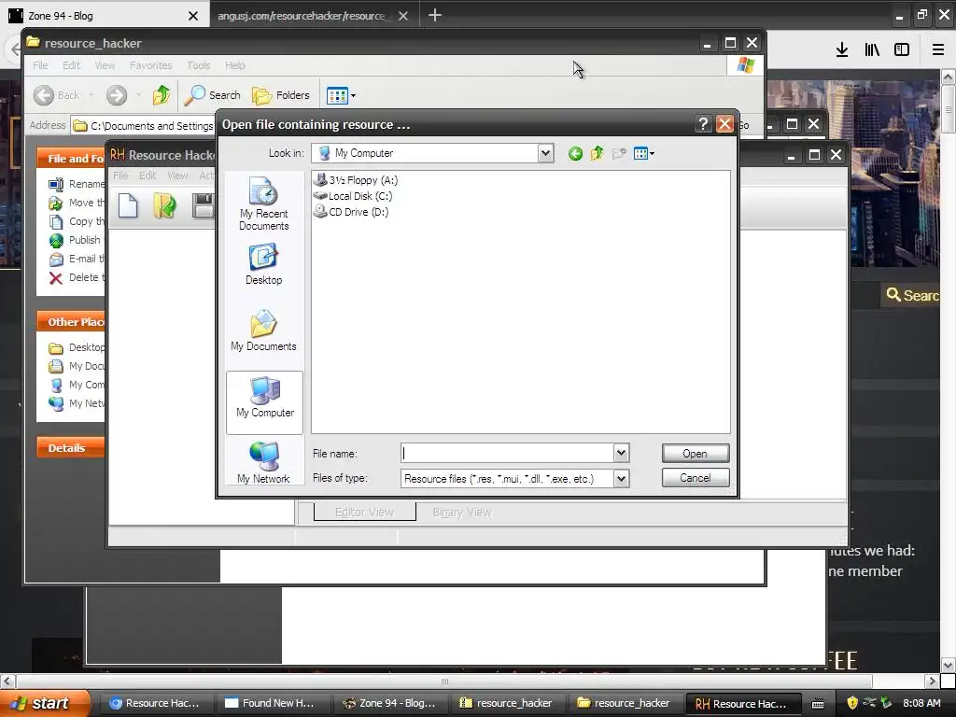The width and height of the screenshot is (956, 717).
Task: Select 3½ Floppy (A:) drive
Action: 356,180
